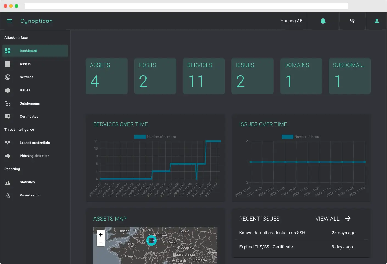Screen dimensions: 387x264
Task: Select Visualization in the Reporting section
Action: (30, 195)
